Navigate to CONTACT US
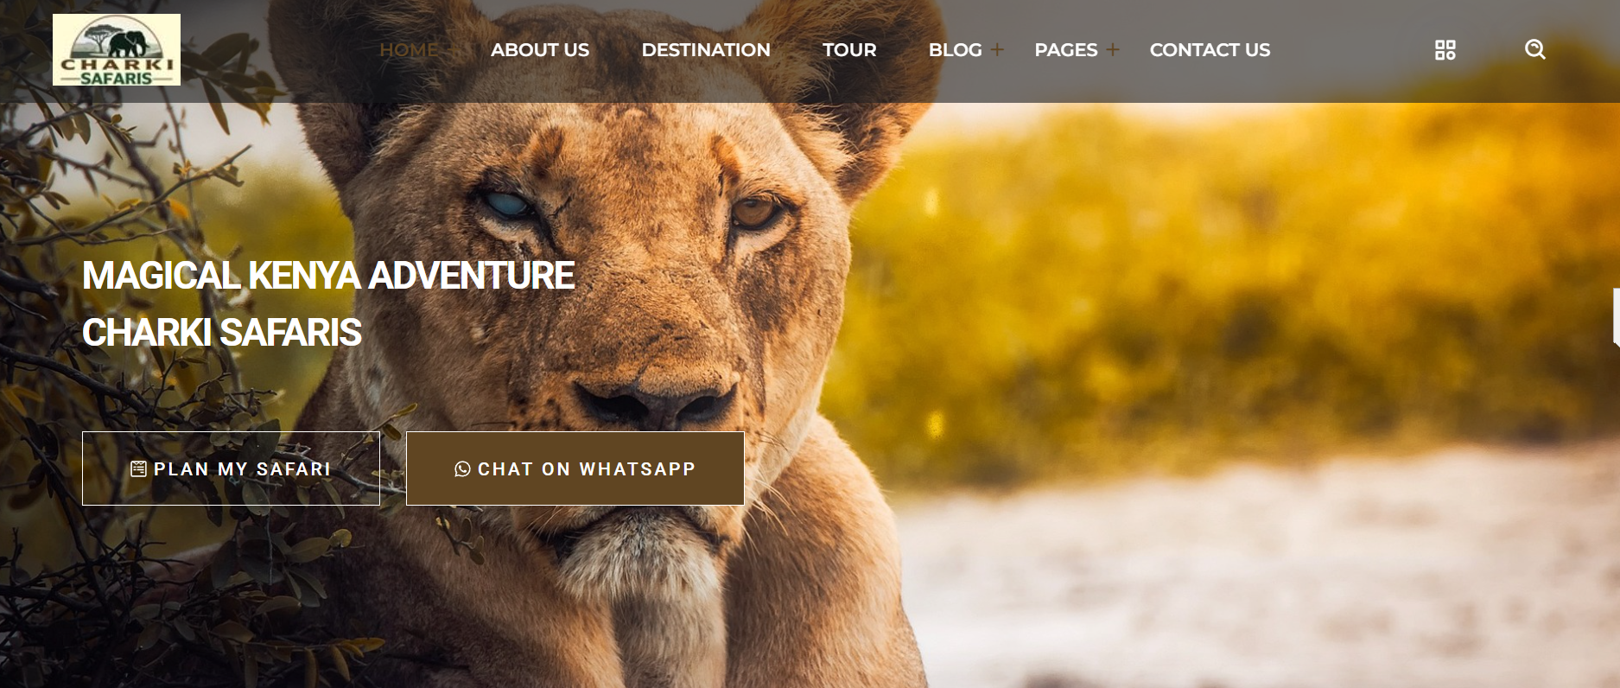 coord(1210,50)
